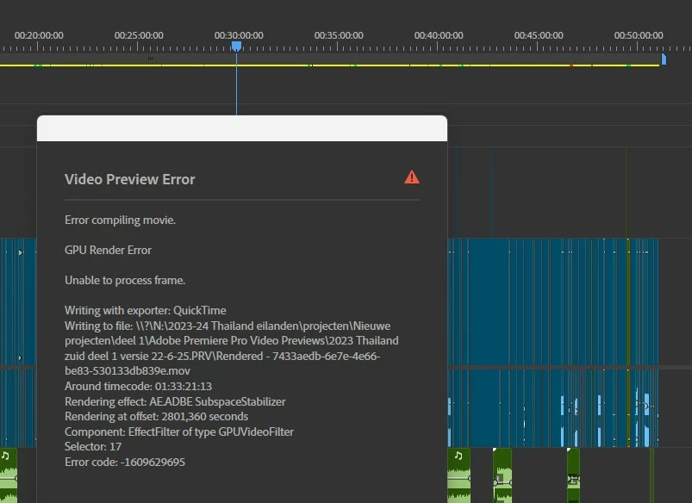Click the 00:25:00:00 ruler timecode
The width and height of the screenshot is (692, 503).
coord(139,35)
